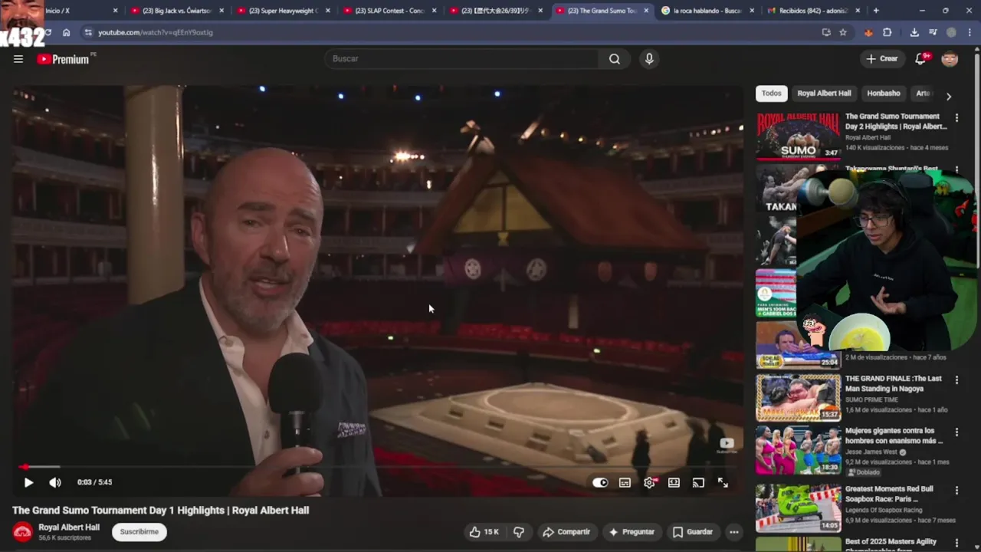Open the browser extensions puzzle icon
This screenshot has height=552, width=981.
tap(887, 32)
